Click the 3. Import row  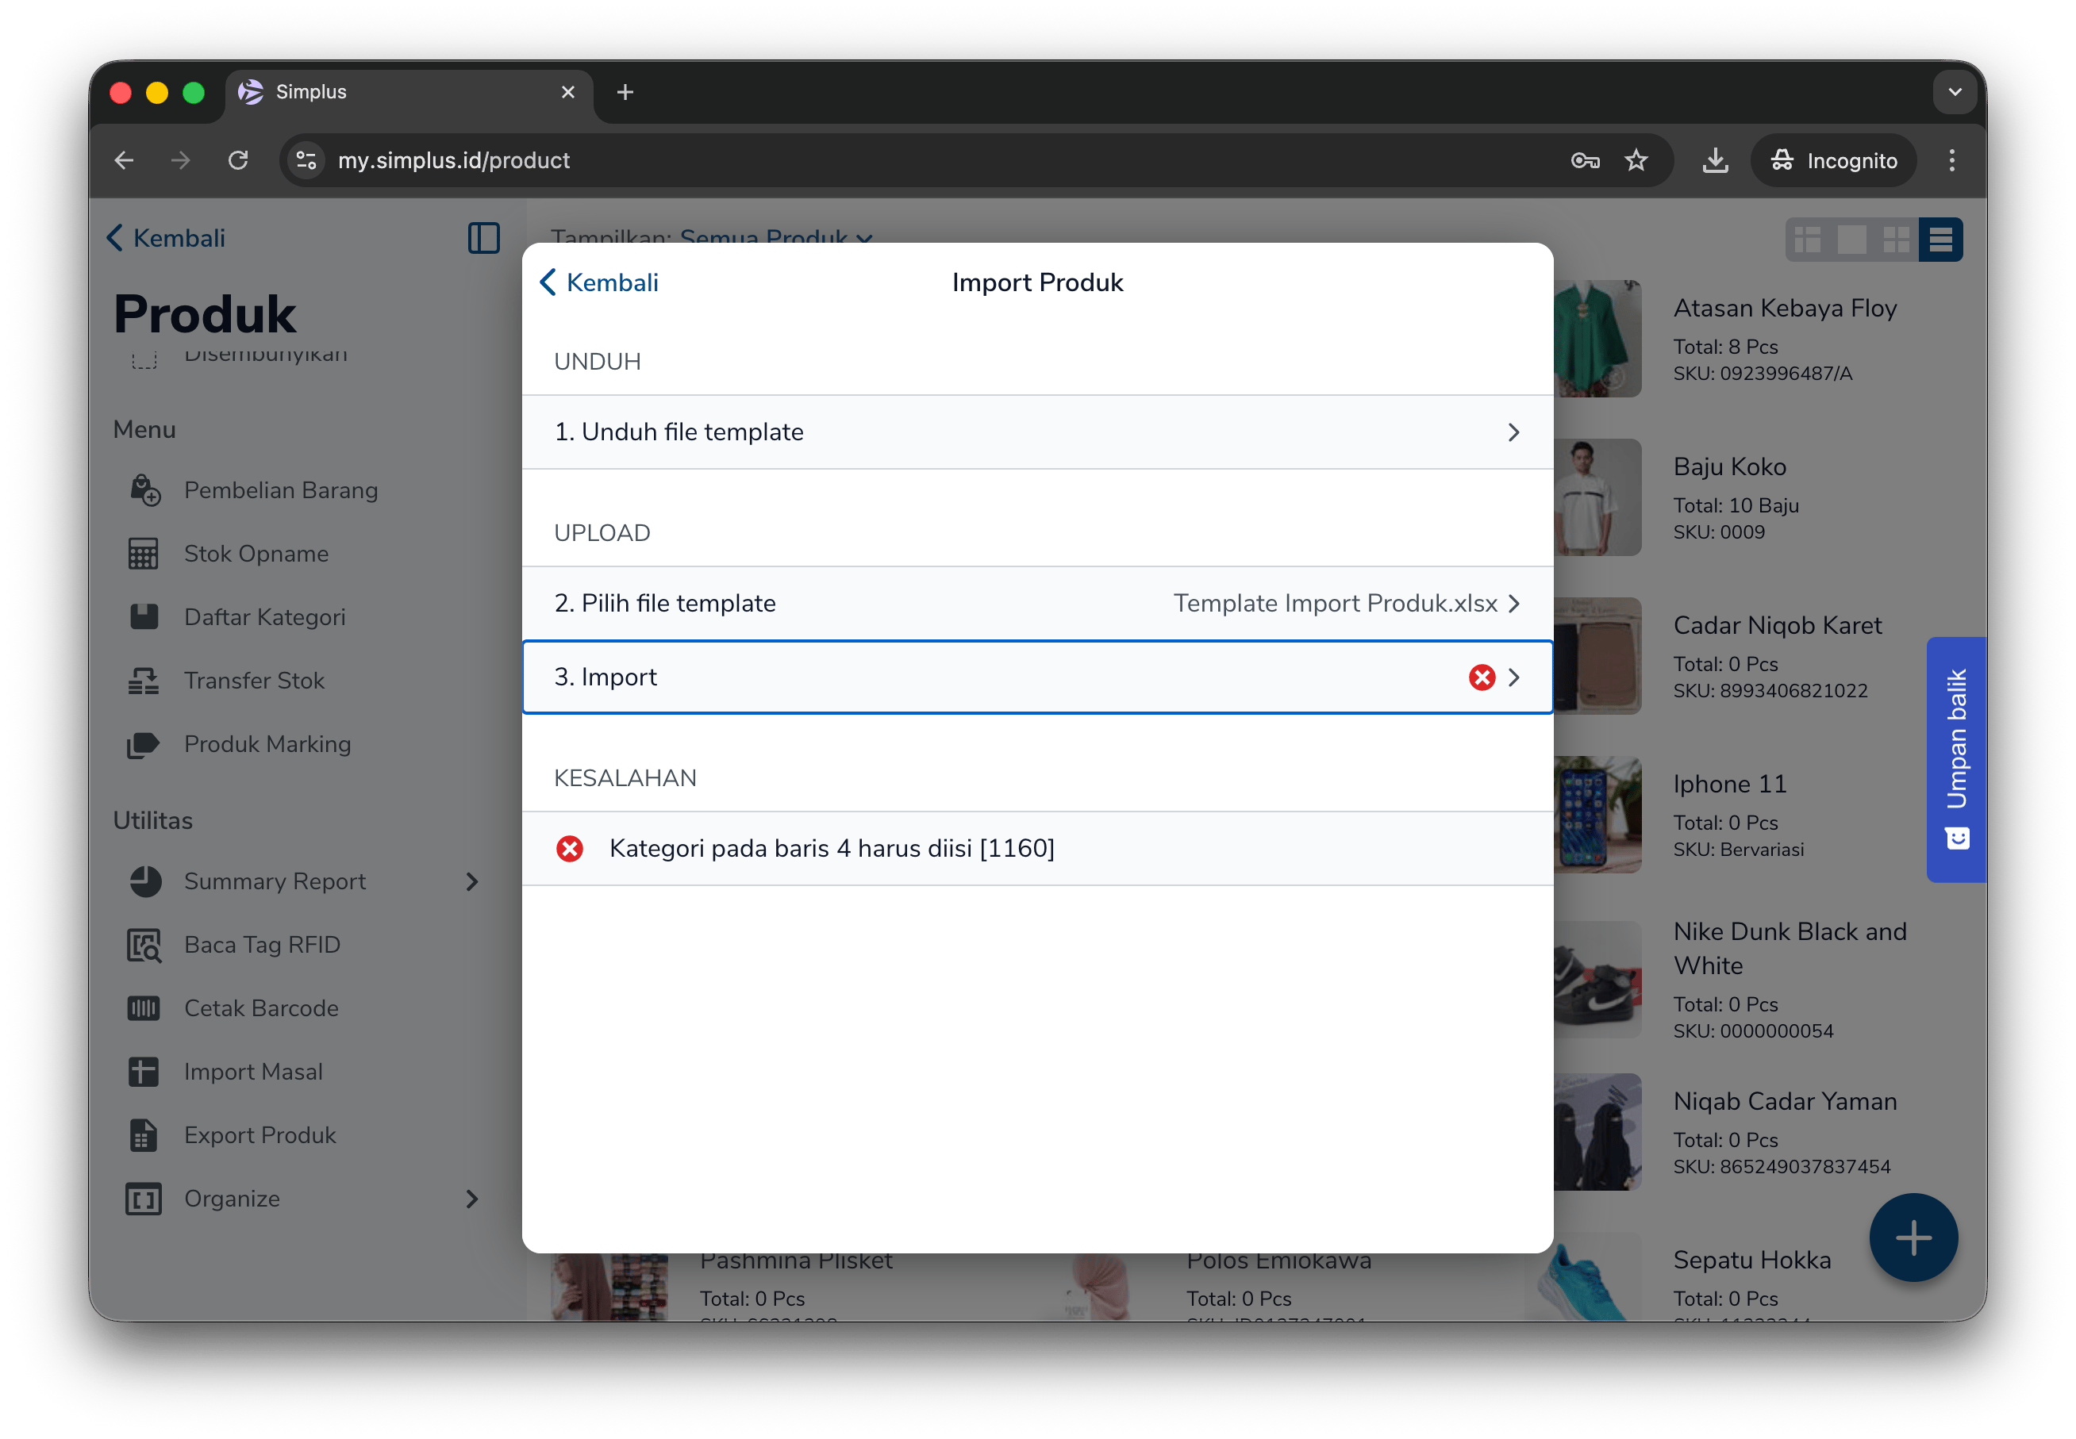click(x=1037, y=677)
